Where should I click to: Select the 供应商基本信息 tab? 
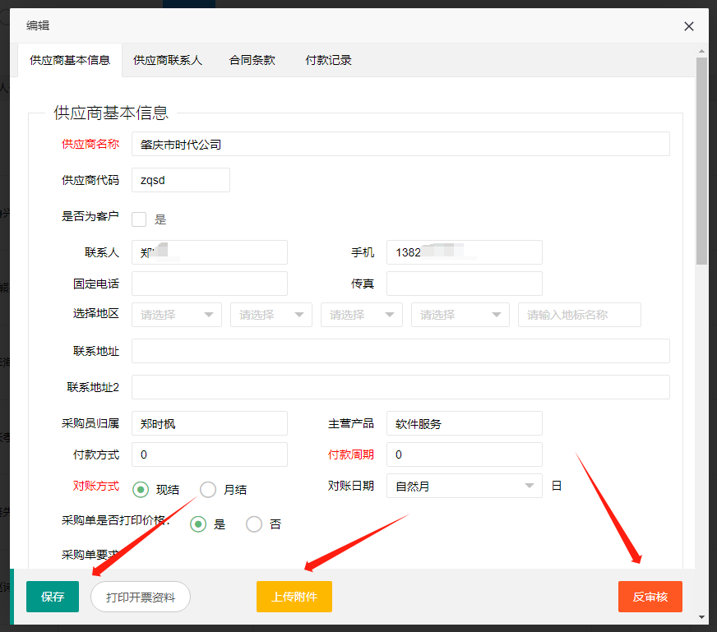pos(70,60)
